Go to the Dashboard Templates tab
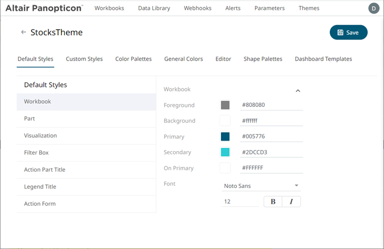 323,59
